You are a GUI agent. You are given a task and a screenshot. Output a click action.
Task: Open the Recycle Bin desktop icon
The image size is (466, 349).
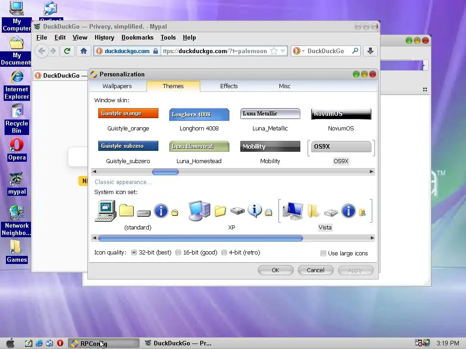17,119
